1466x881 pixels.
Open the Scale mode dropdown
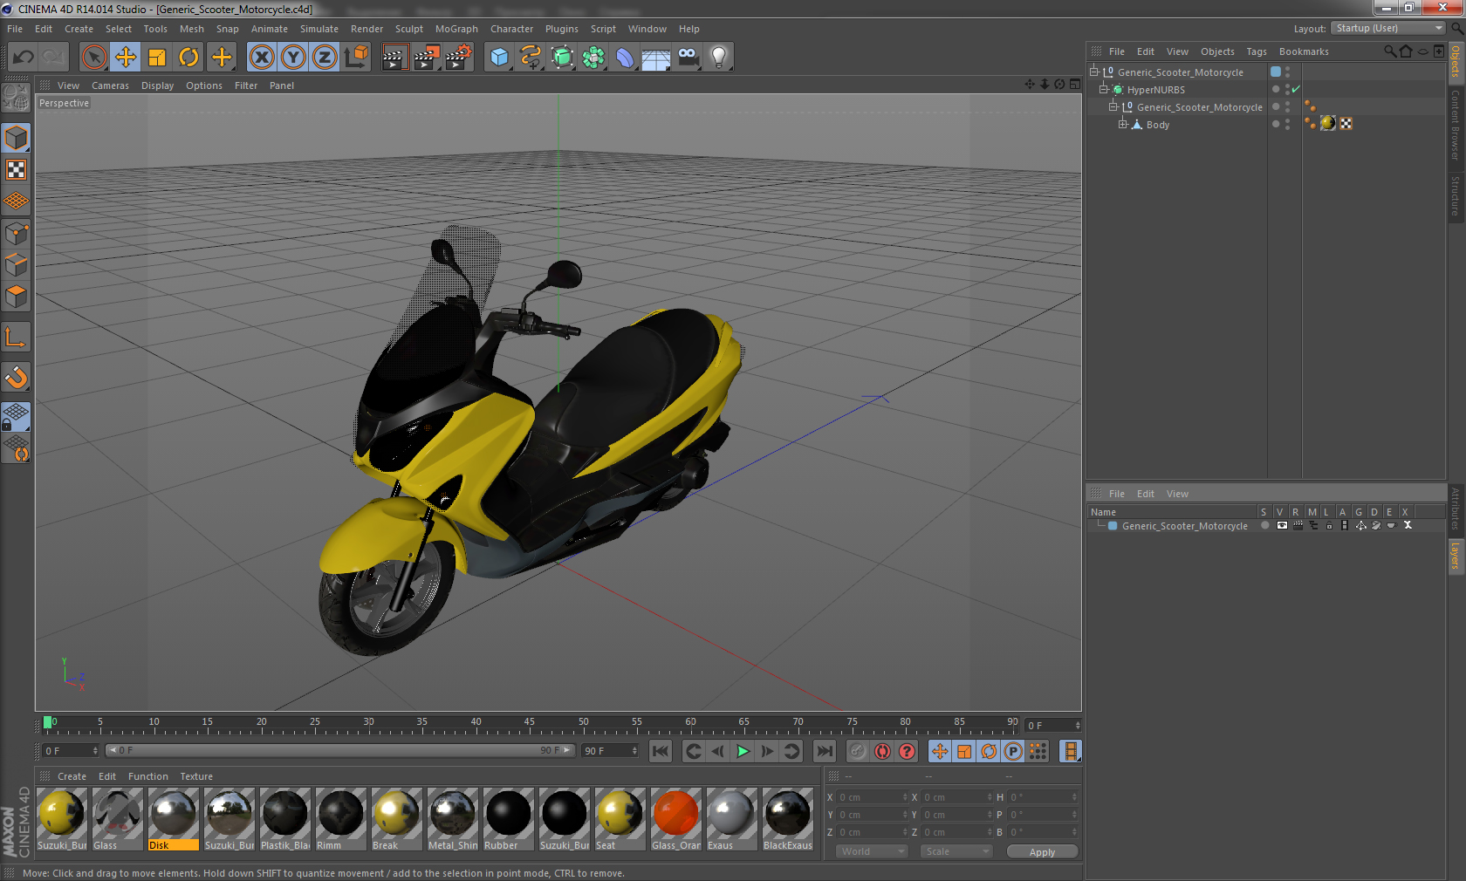(x=956, y=851)
